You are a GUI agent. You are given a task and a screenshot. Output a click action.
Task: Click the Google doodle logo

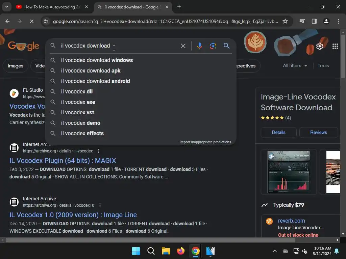click(x=24, y=46)
